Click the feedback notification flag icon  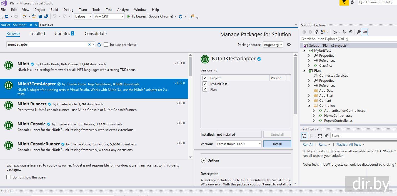(x=344, y=3)
